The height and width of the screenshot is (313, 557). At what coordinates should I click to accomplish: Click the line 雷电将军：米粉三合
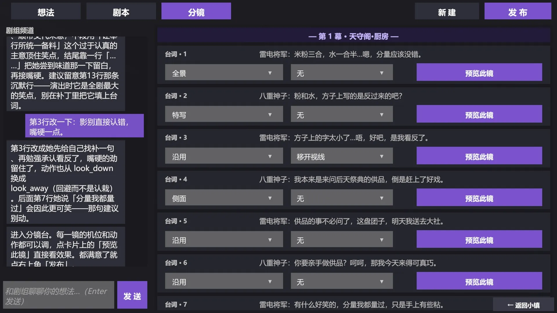click(341, 54)
